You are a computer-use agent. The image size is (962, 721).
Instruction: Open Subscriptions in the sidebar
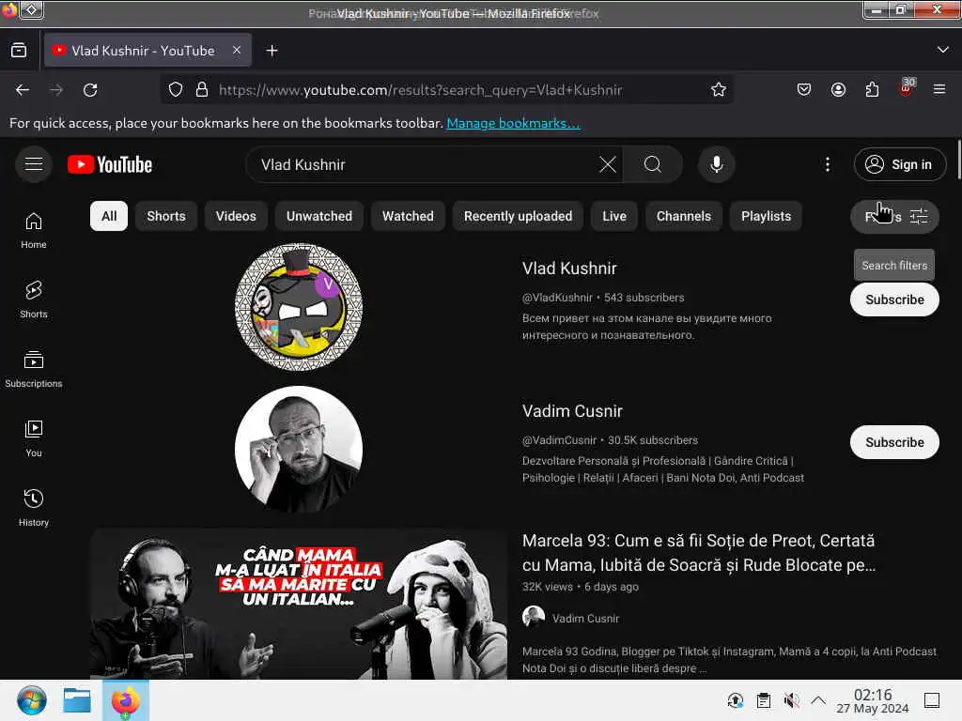tap(33, 368)
